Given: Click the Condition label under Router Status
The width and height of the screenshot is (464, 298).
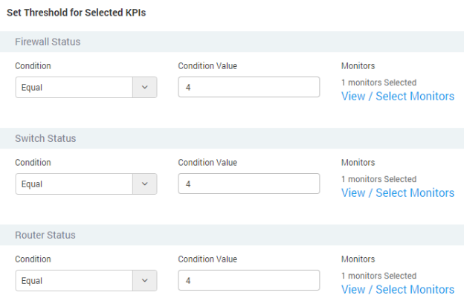Looking at the screenshot, I should (33, 259).
